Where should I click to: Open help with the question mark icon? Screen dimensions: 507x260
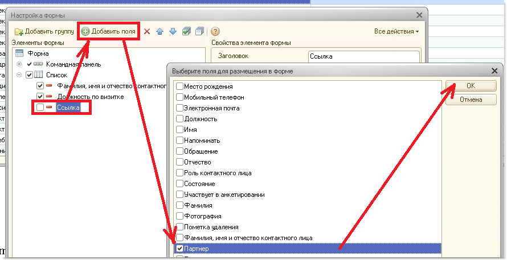click(215, 32)
